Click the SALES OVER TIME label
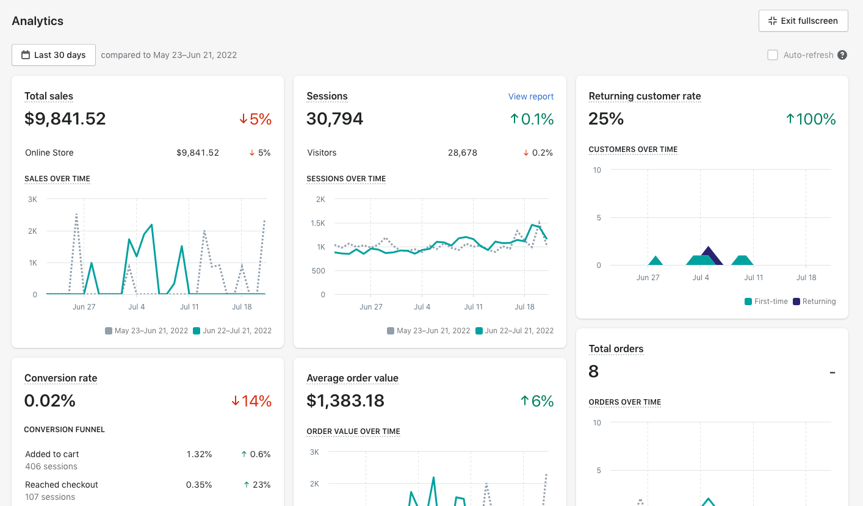This screenshot has width=863, height=506. 57,179
